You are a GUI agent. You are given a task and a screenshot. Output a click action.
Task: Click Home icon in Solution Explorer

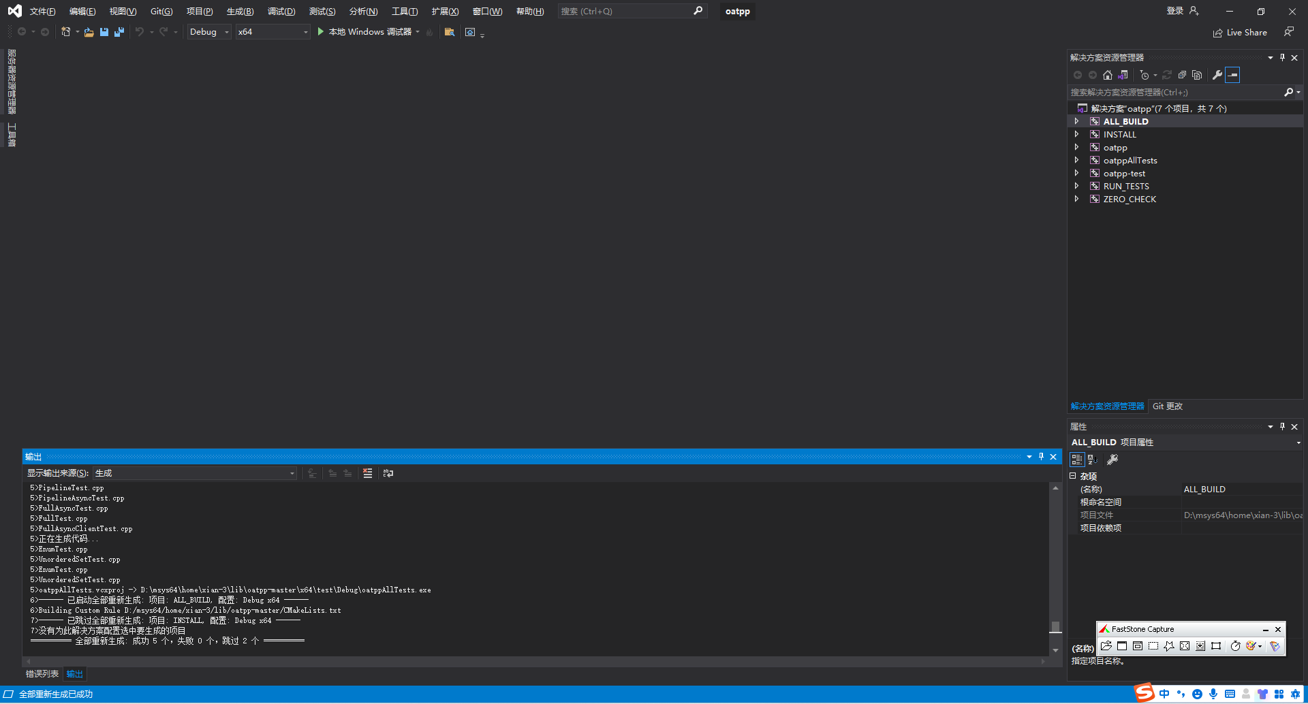pos(1108,75)
